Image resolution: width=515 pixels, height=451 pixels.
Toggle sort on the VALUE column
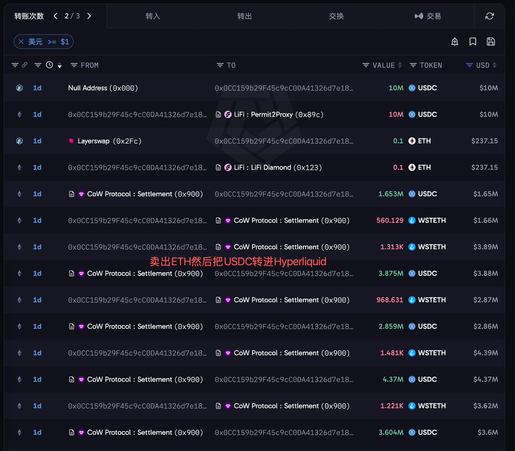(400, 65)
